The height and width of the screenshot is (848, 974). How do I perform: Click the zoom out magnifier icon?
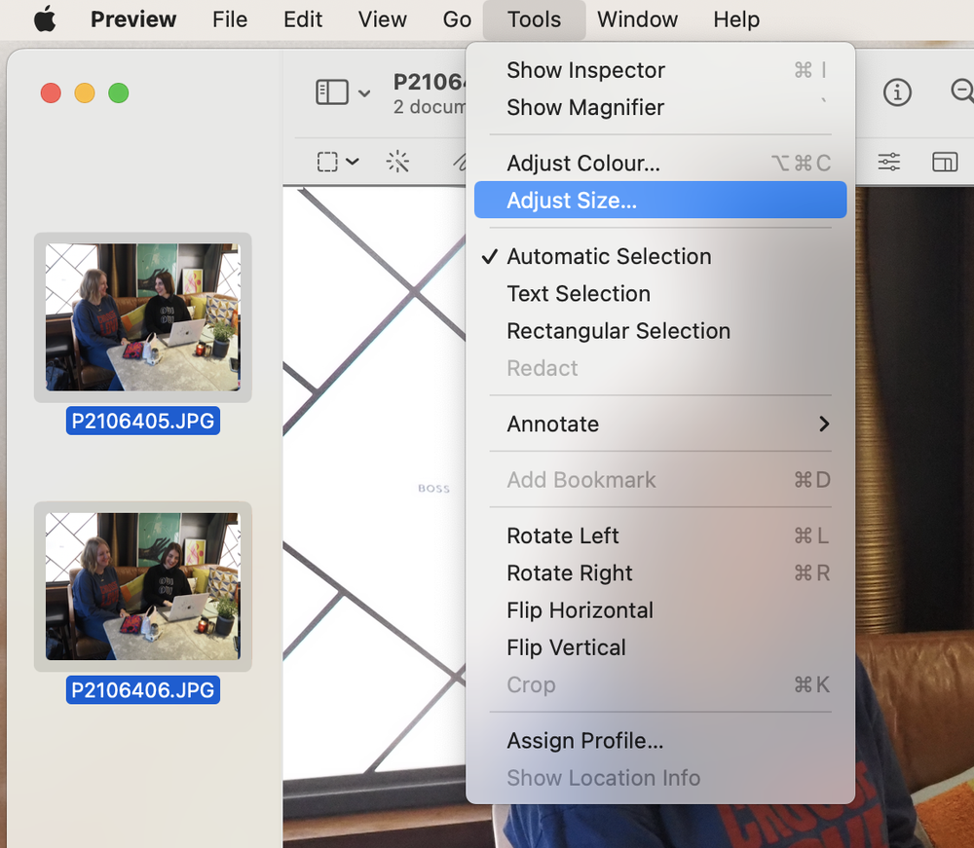[x=962, y=92]
